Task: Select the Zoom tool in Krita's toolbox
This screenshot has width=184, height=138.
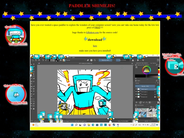Action: (31, 109)
